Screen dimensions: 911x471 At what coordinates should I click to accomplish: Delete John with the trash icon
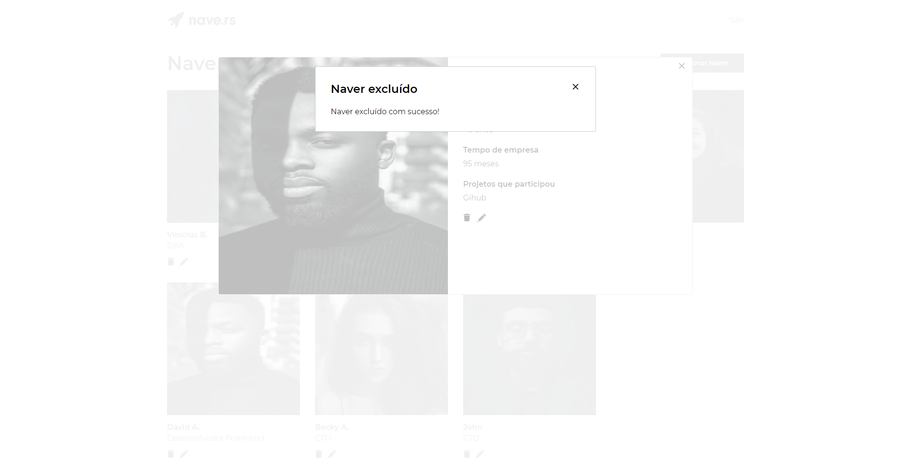click(467, 454)
